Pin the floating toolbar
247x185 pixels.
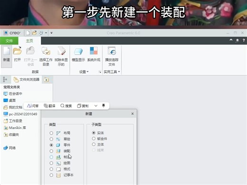coord(104,105)
